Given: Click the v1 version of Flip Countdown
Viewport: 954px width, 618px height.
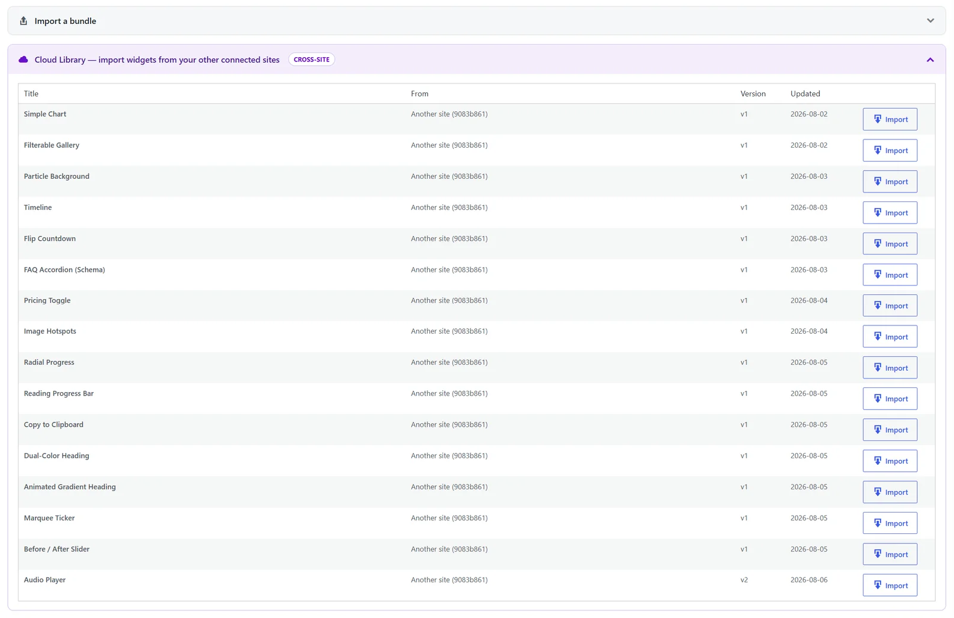Looking at the screenshot, I should click(744, 238).
